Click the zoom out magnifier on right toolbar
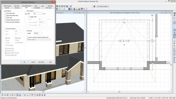 [x=175, y=46]
